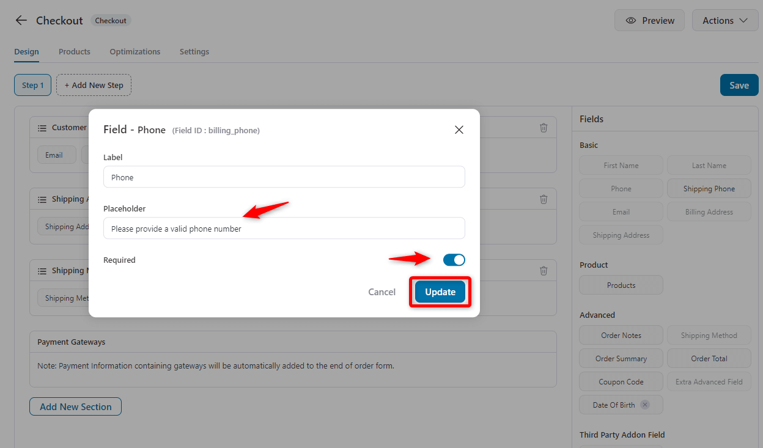This screenshot has height=448, width=763.
Task: Click the Preview button
Action: coord(651,20)
